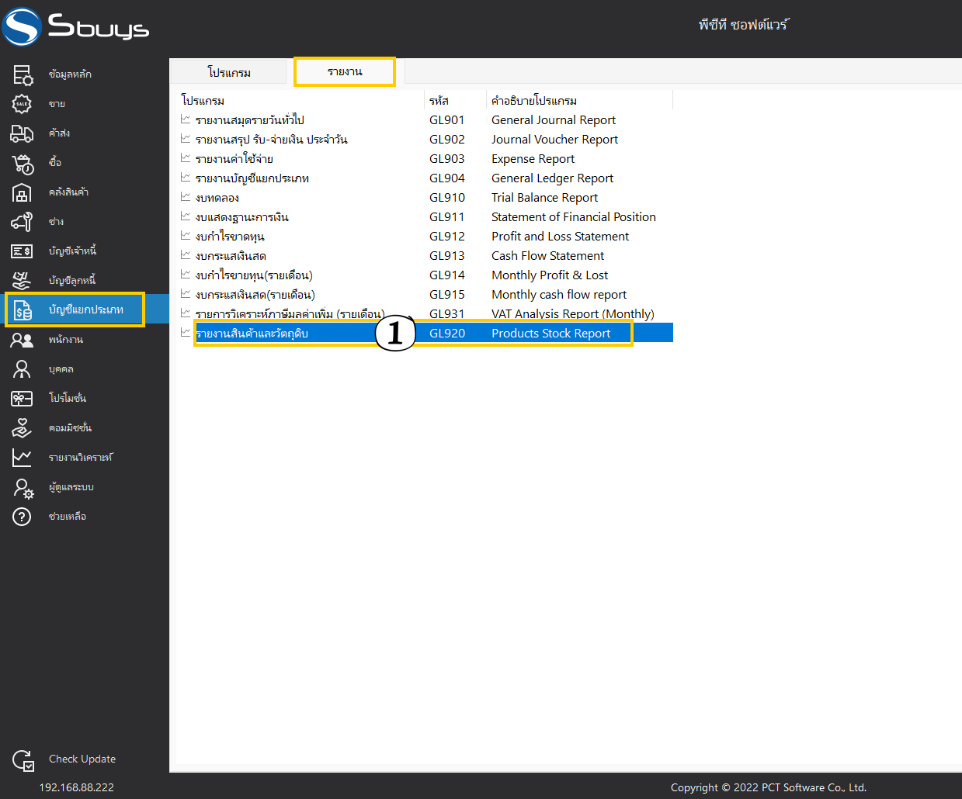The width and height of the screenshot is (962, 799).
Task: Click the Sbuys logo
Action: (x=75, y=26)
